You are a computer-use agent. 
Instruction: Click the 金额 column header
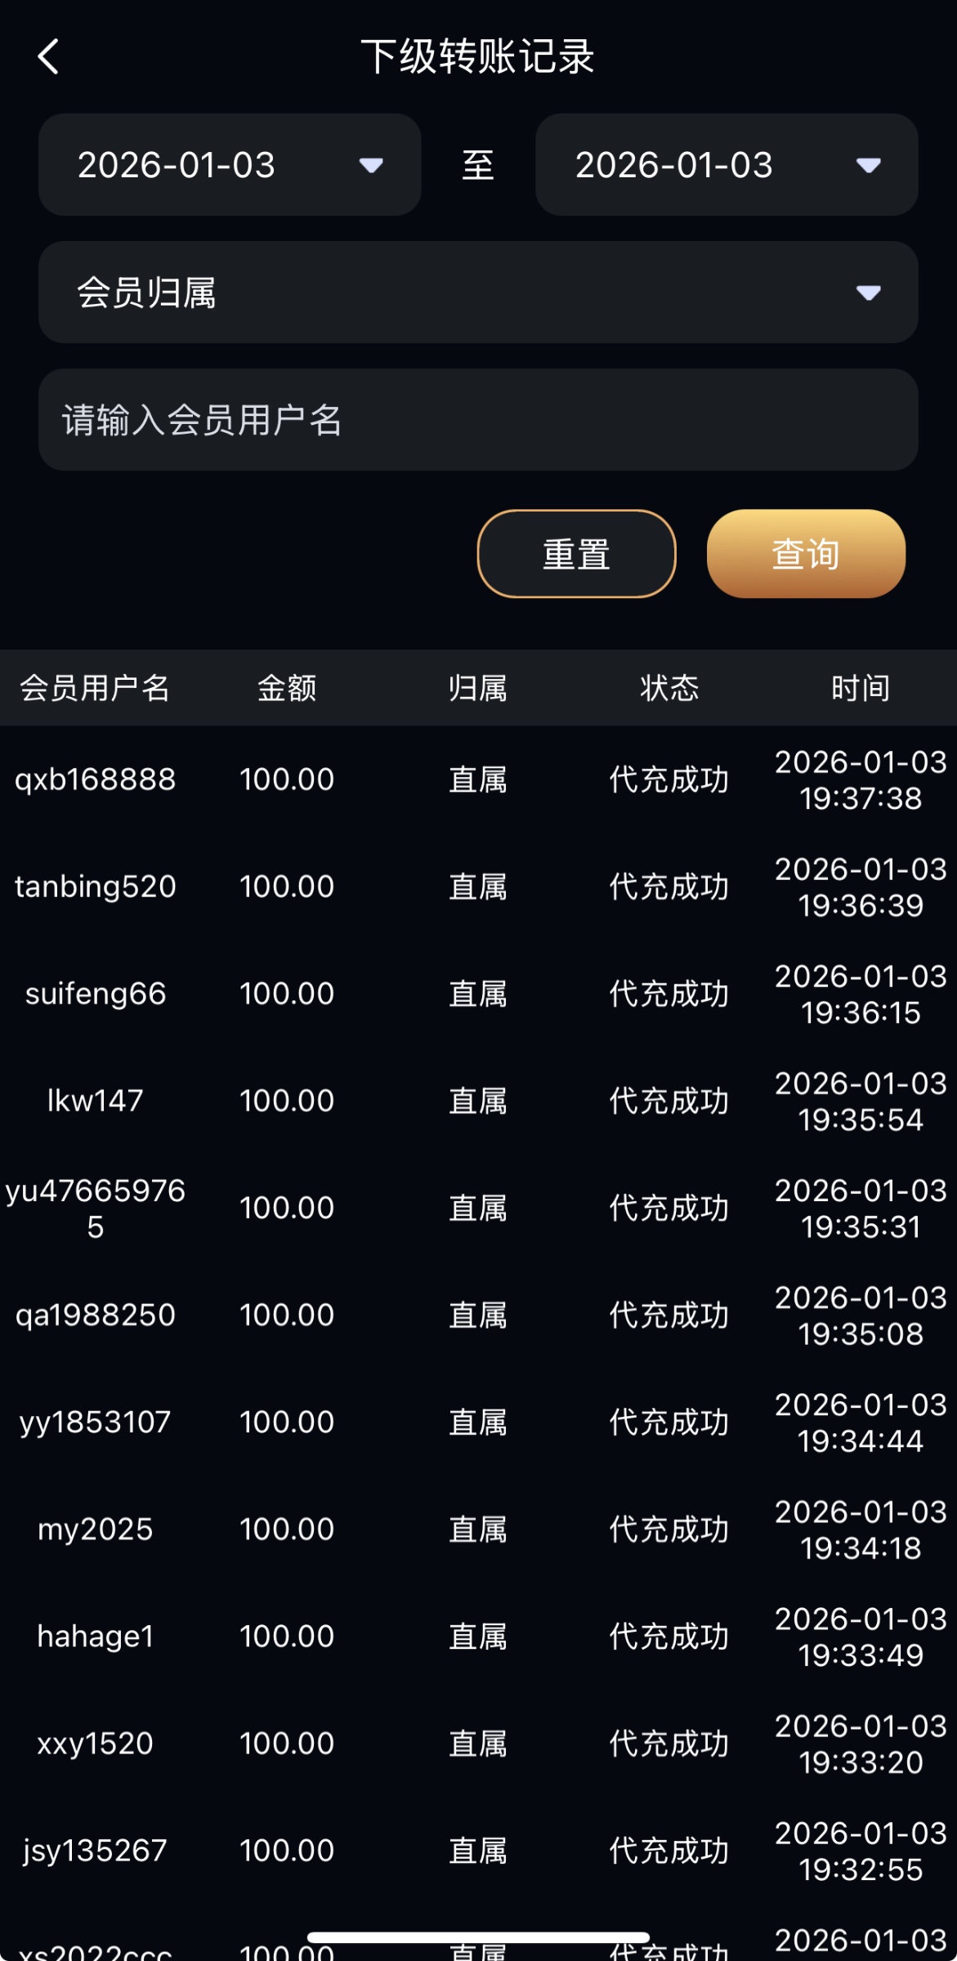[x=287, y=688]
